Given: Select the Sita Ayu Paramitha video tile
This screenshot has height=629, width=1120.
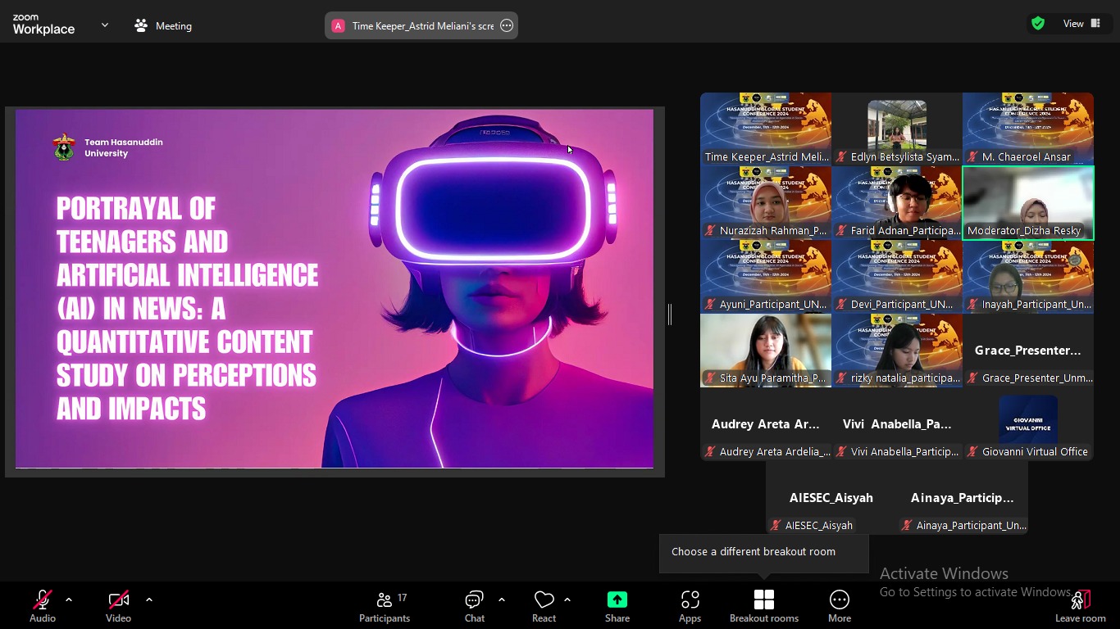Looking at the screenshot, I should (766, 350).
